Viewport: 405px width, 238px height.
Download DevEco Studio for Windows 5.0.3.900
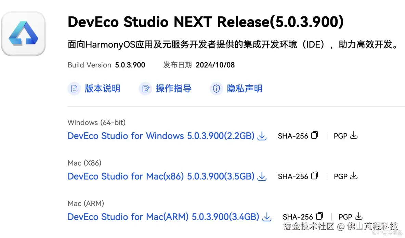coord(161,136)
